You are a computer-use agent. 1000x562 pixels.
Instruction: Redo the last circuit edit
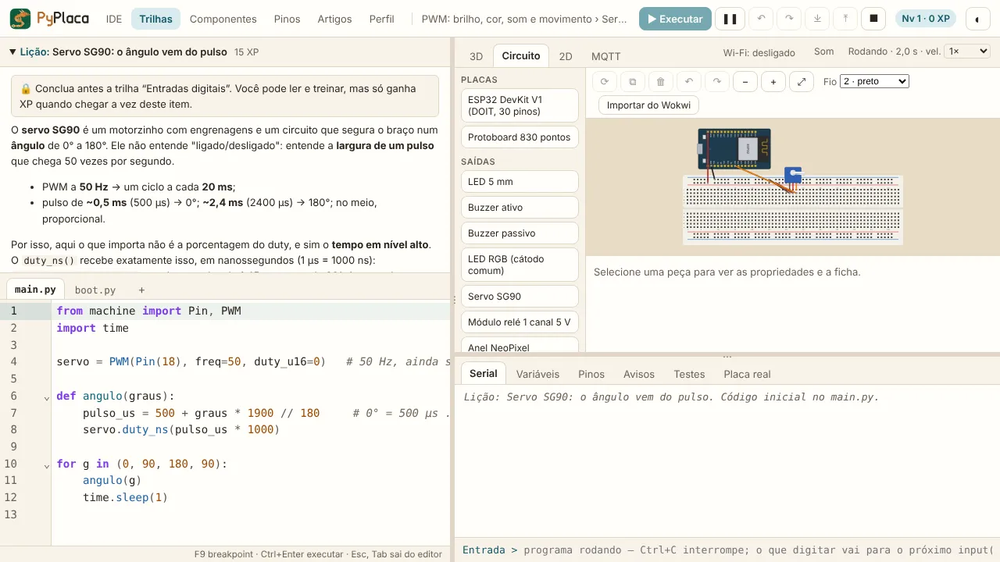717,81
